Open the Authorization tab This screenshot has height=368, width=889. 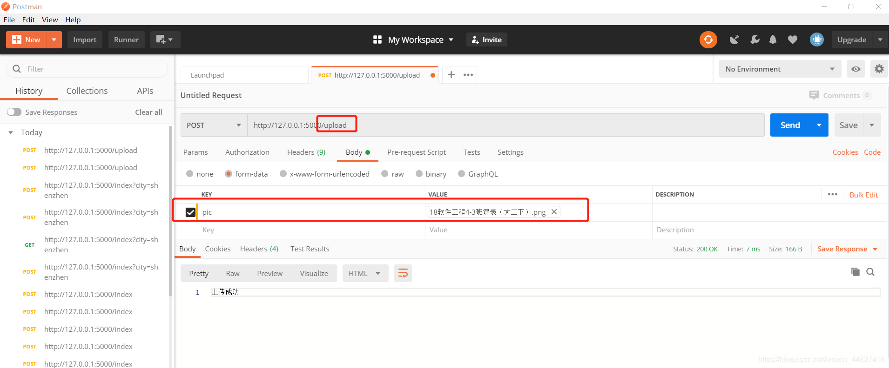point(247,152)
